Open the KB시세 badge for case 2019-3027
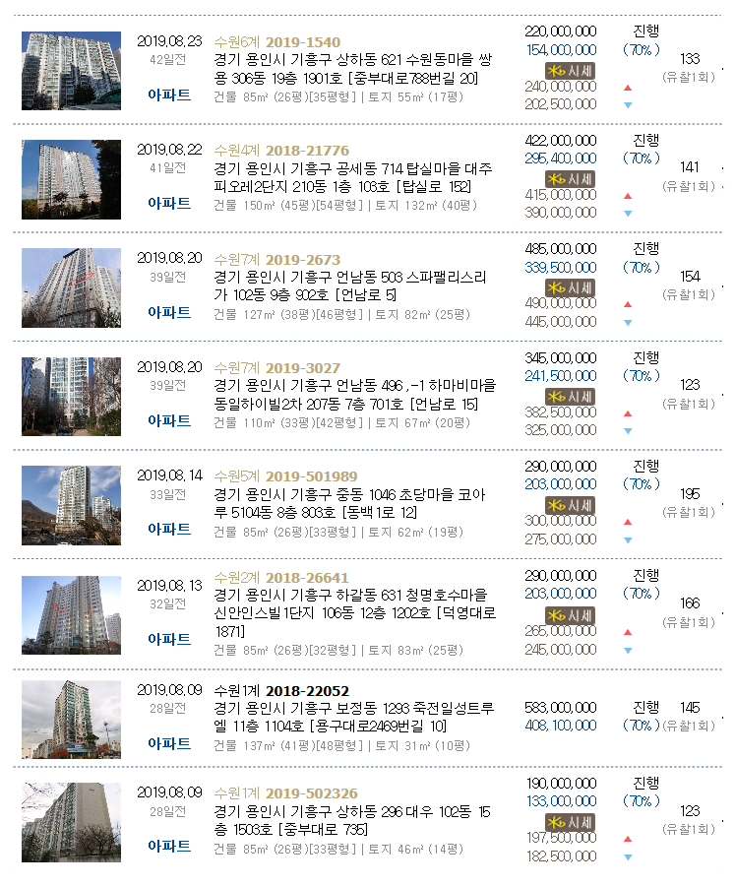 tap(570, 397)
